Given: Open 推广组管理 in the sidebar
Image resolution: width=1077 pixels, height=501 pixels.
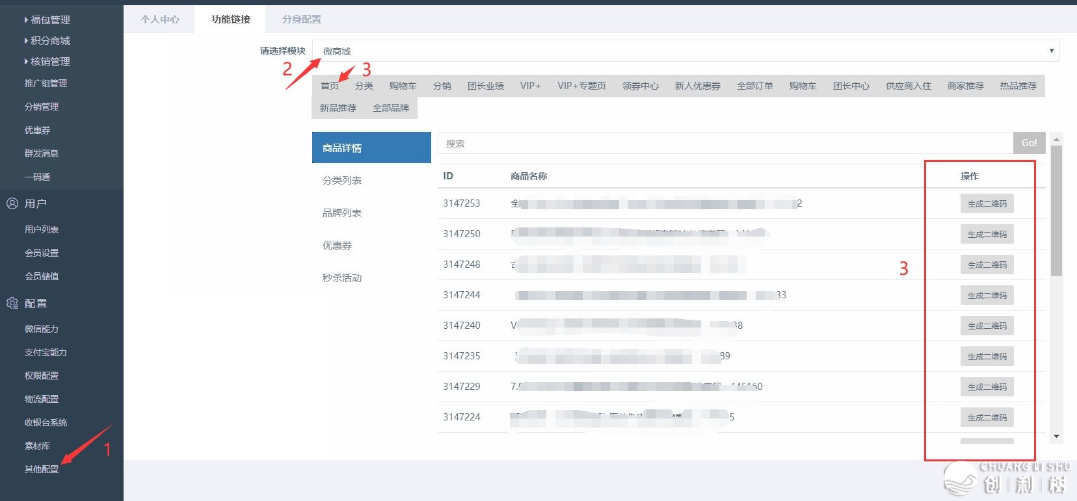Looking at the screenshot, I should pyautogui.click(x=46, y=83).
